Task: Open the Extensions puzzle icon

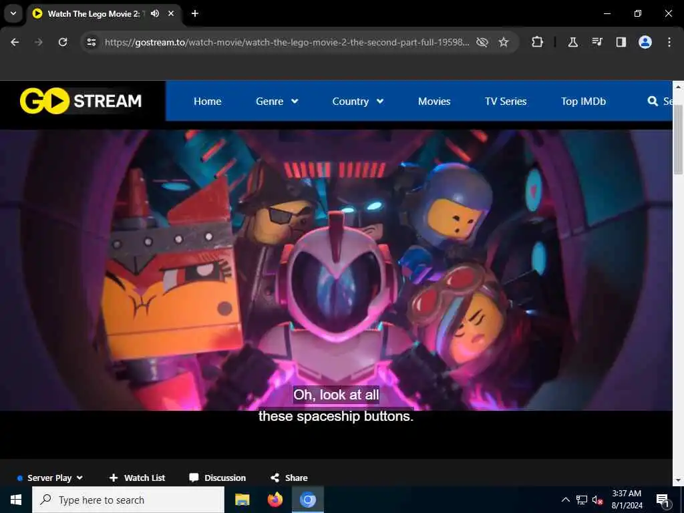Action: tap(538, 42)
